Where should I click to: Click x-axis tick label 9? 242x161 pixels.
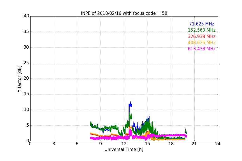pyautogui.click(x=101, y=144)
